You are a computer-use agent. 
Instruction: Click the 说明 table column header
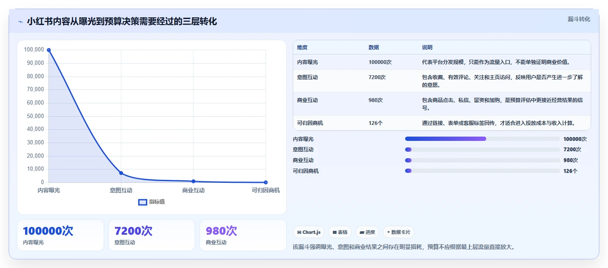427,48
